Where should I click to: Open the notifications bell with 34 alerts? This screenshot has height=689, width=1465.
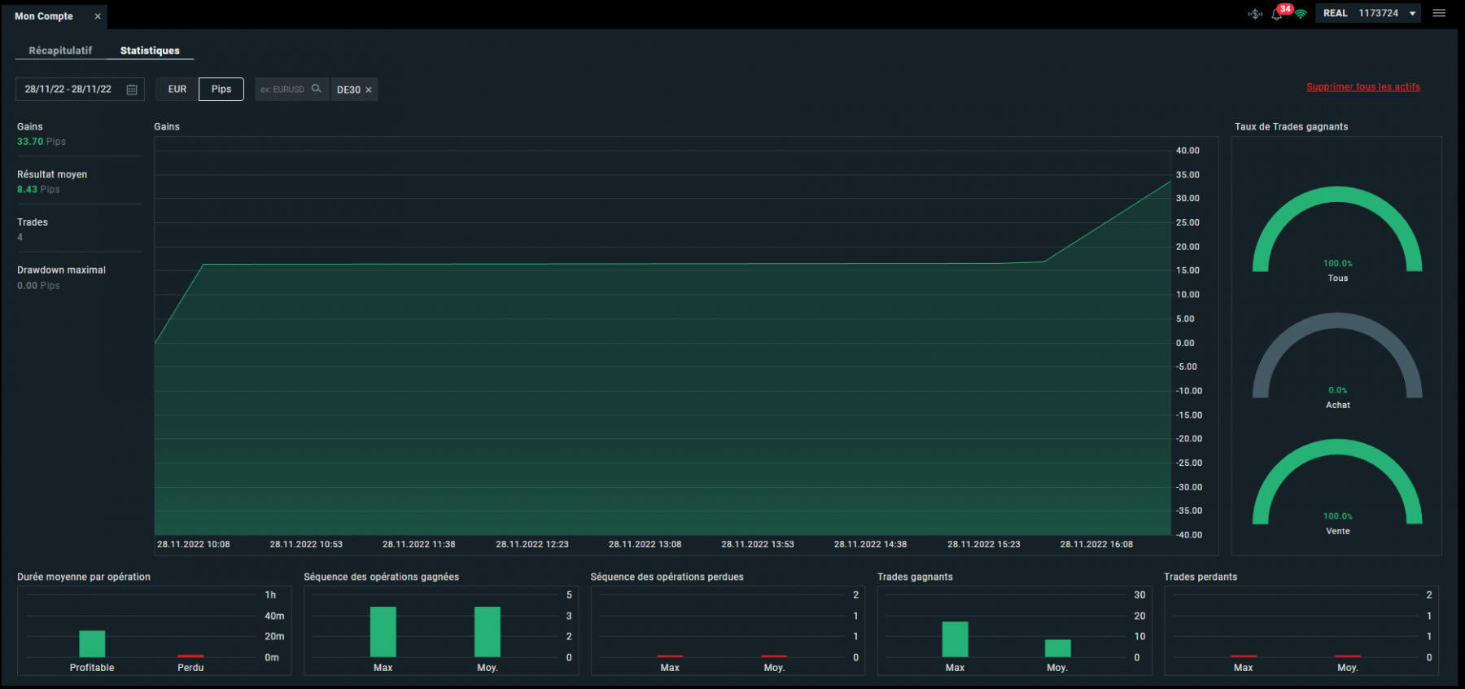coord(1277,14)
